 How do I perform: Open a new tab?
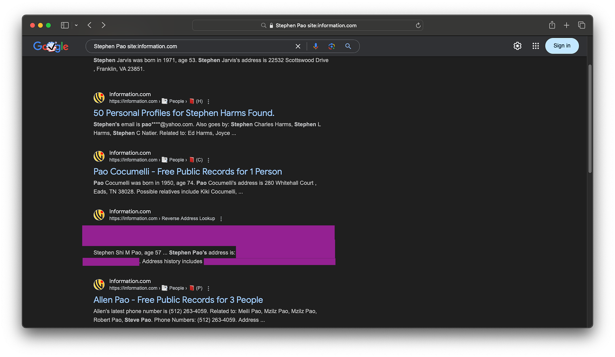tap(566, 25)
